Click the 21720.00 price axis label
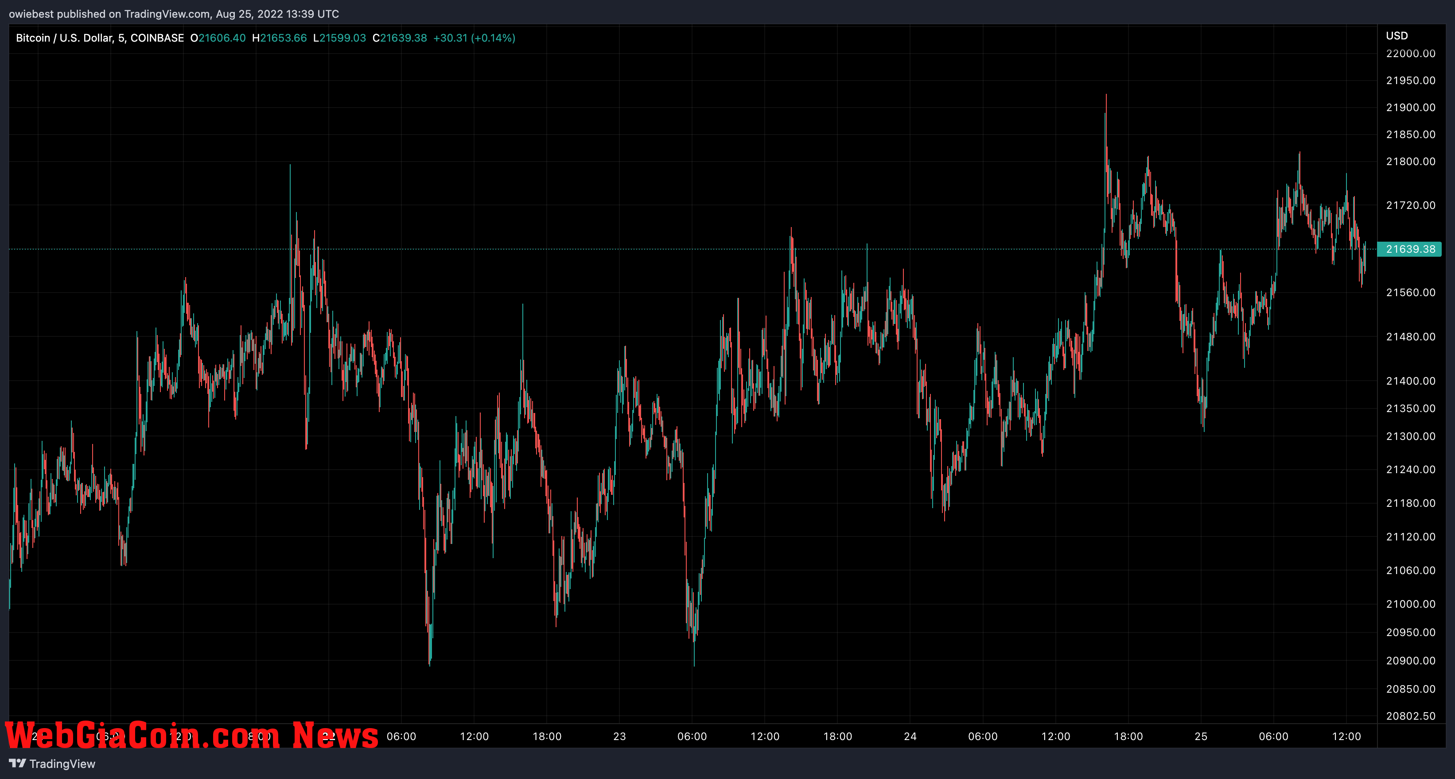Image resolution: width=1455 pixels, height=779 pixels. coord(1410,205)
